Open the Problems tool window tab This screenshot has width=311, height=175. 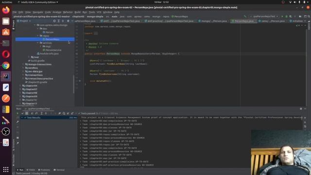click(44, 170)
